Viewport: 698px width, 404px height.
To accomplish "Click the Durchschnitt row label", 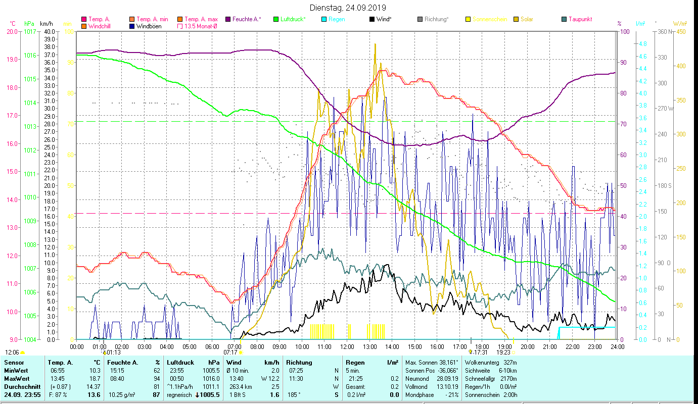I will pos(21,387).
